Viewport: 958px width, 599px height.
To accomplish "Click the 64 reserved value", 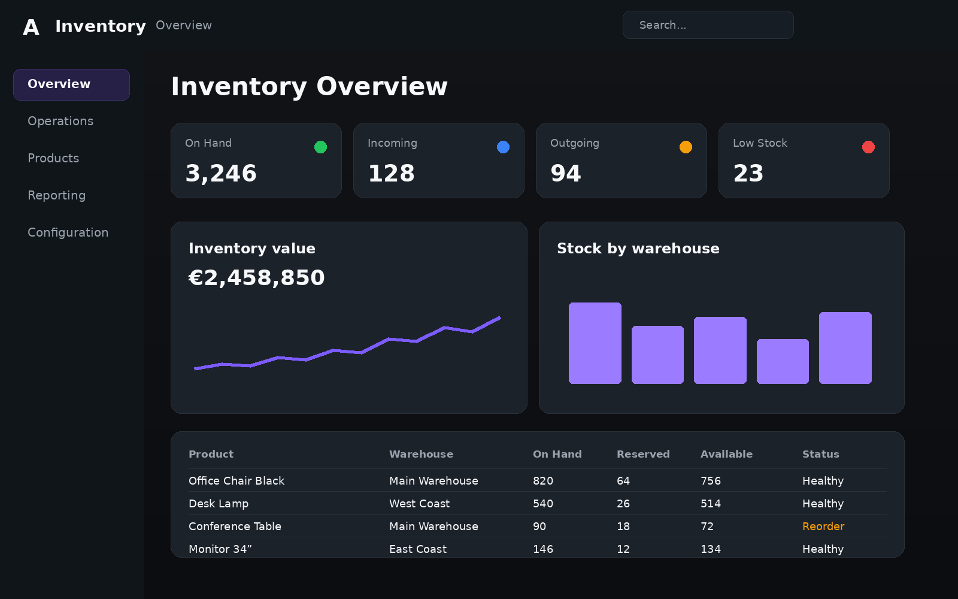I will coord(623,481).
